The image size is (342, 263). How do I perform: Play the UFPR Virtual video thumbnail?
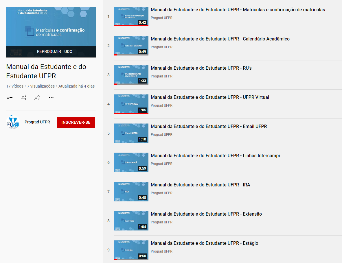[131, 104]
